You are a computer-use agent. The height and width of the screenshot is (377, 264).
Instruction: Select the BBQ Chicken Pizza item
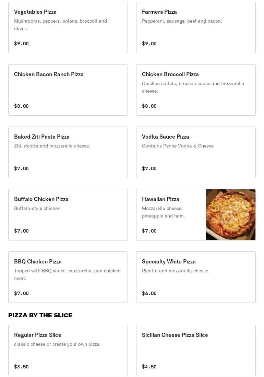pyautogui.click(x=68, y=277)
